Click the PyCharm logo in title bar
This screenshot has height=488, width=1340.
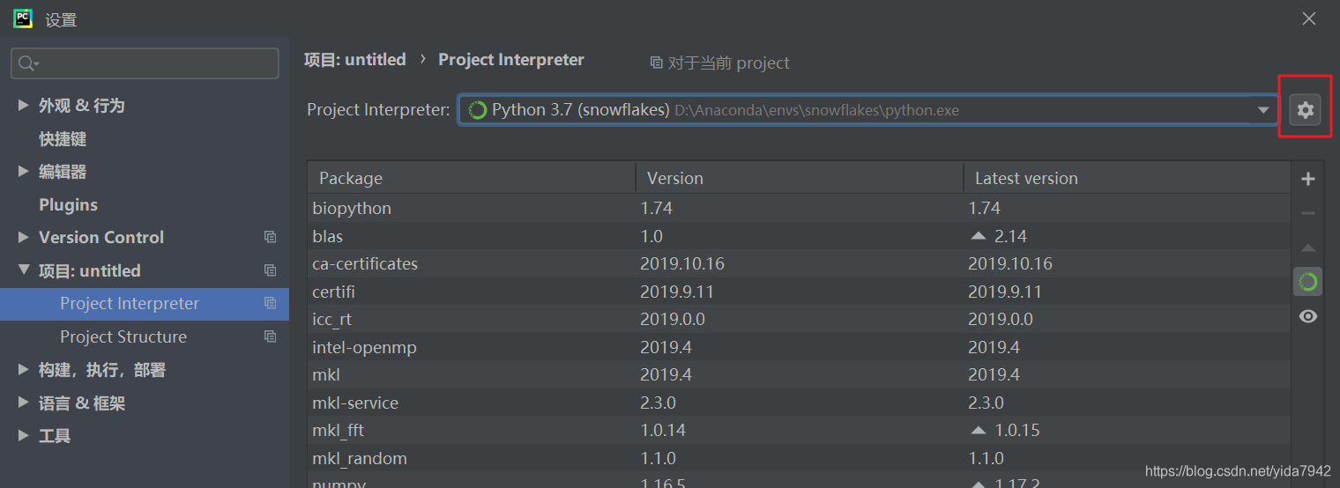23,18
